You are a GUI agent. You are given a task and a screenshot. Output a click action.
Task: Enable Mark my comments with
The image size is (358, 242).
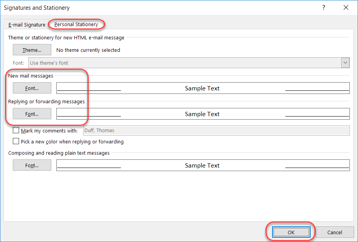(16, 130)
